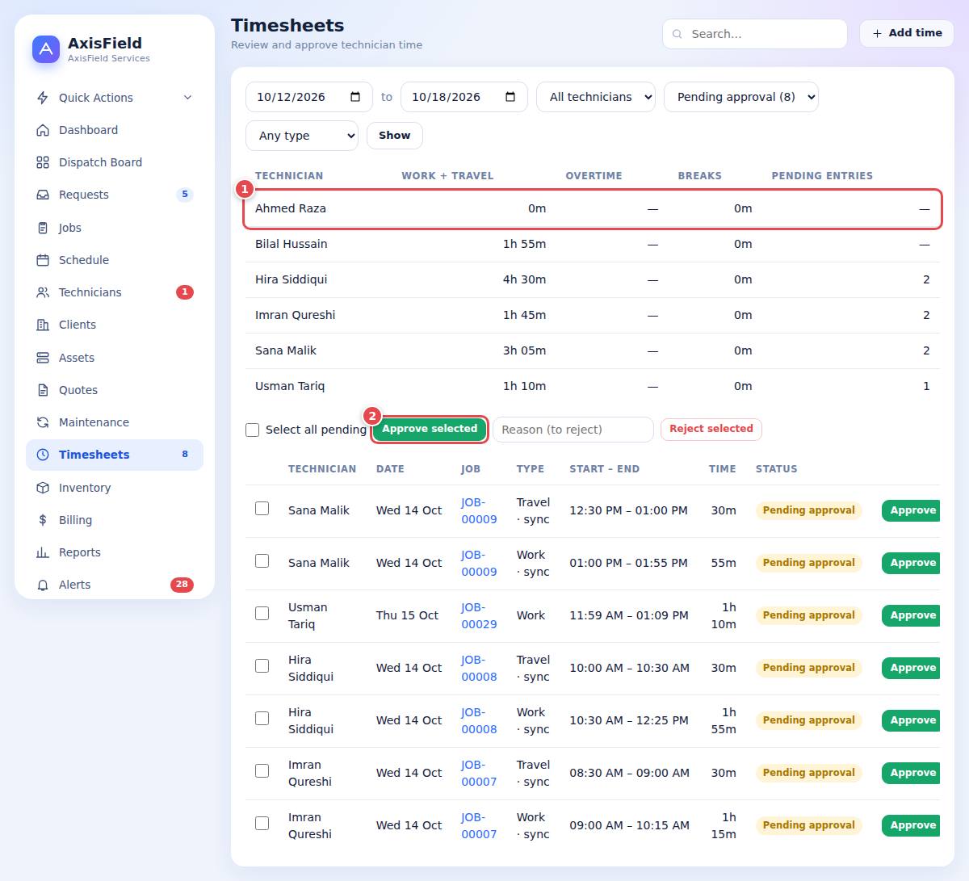Click the Reject selected button

pyautogui.click(x=711, y=429)
